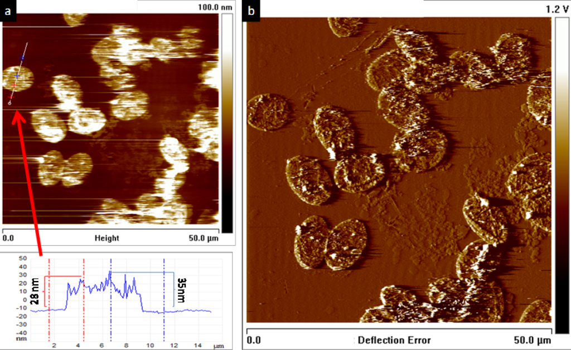
Task: Select the leftmost red dashed cursor in profile
Action: tap(50, 300)
